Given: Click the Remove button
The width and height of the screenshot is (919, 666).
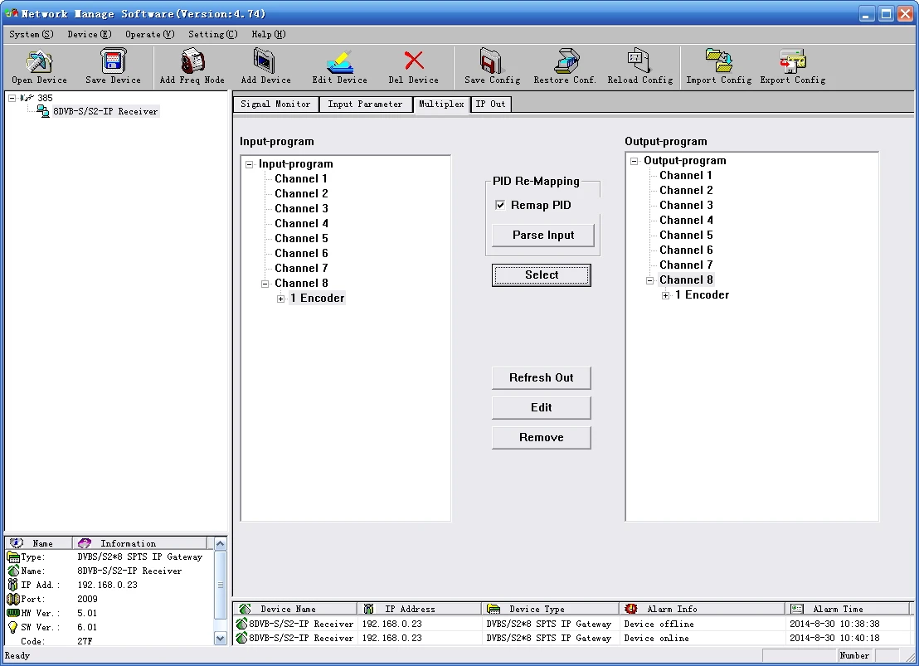Looking at the screenshot, I should pos(542,437).
